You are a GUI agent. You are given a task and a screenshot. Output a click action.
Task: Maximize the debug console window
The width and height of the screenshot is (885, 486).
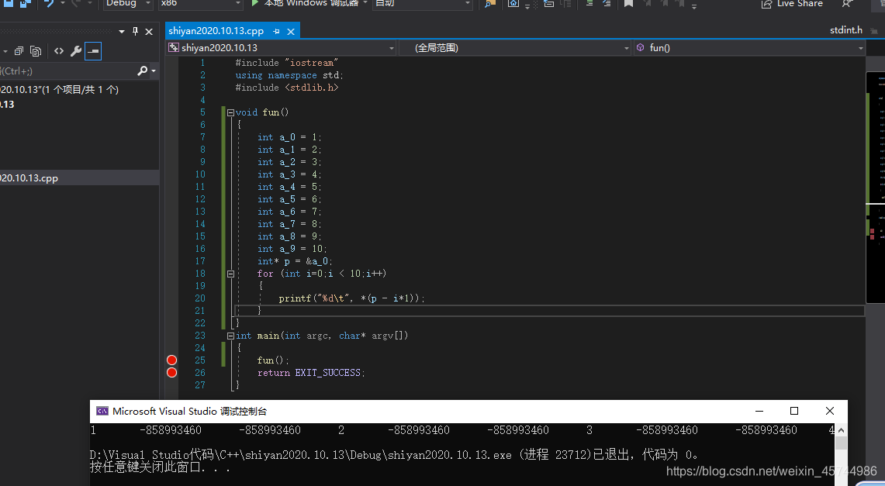tap(794, 411)
